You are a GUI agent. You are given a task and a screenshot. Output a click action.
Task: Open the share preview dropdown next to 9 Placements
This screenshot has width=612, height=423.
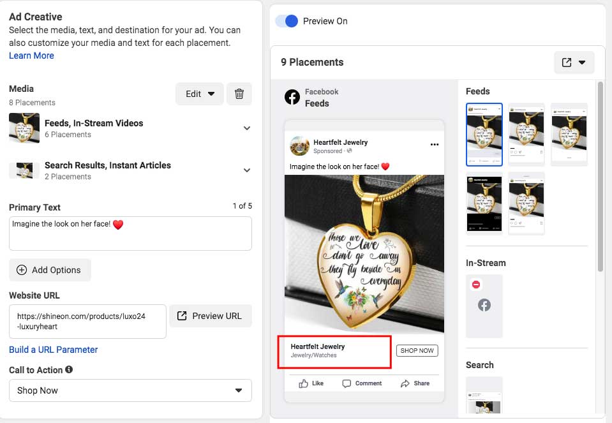coord(574,63)
